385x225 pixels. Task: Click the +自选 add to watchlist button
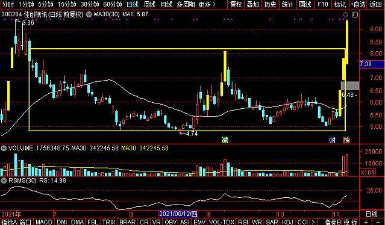pos(358,4)
